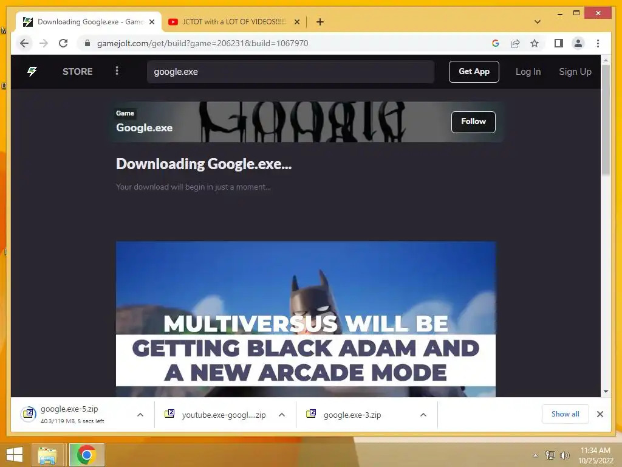The width and height of the screenshot is (622, 467).
Task: Click the Log In link
Action: click(x=528, y=72)
